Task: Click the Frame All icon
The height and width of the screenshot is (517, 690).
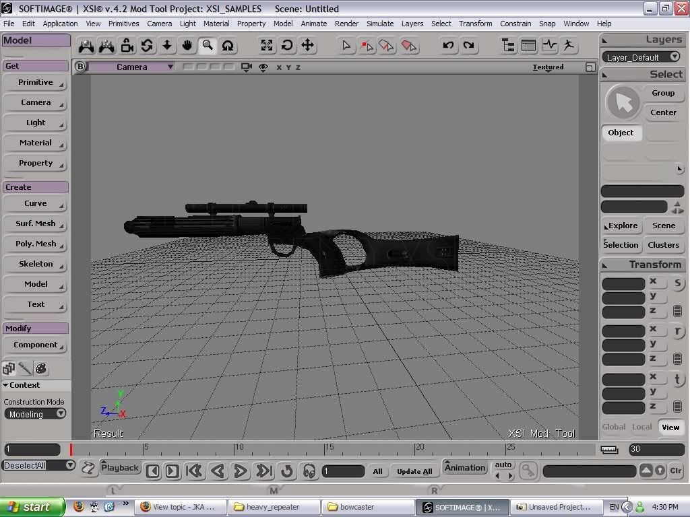Action: (267, 45)
